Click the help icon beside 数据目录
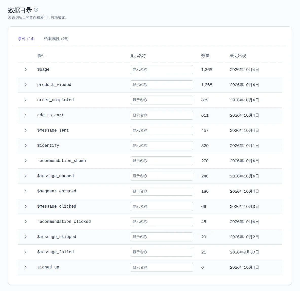Viewport: 300px width, 291px height. [36, 10]
